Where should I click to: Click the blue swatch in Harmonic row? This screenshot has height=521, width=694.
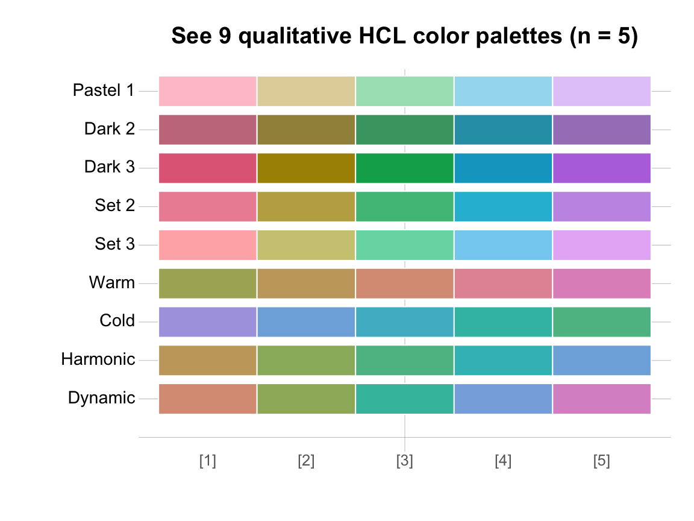pos(601,361)
